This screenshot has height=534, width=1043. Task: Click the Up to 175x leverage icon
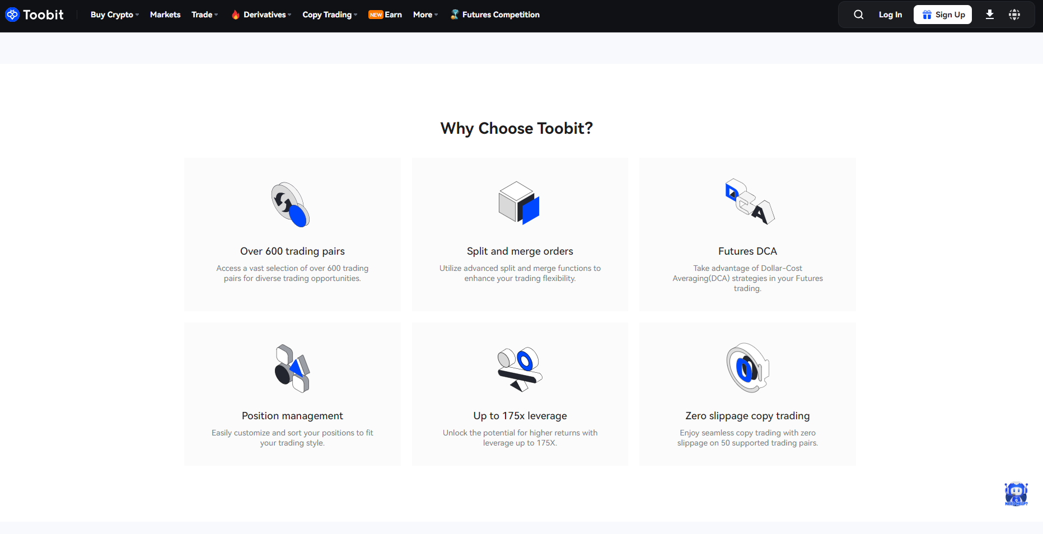click(520, 369)
